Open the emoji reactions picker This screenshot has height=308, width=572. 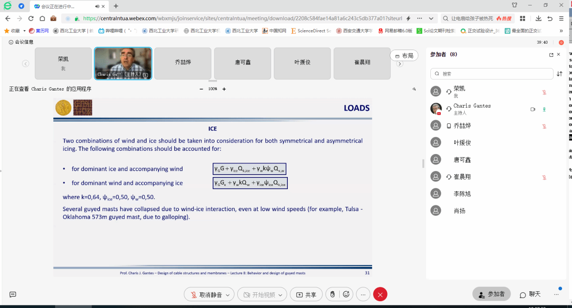(346, 294)
